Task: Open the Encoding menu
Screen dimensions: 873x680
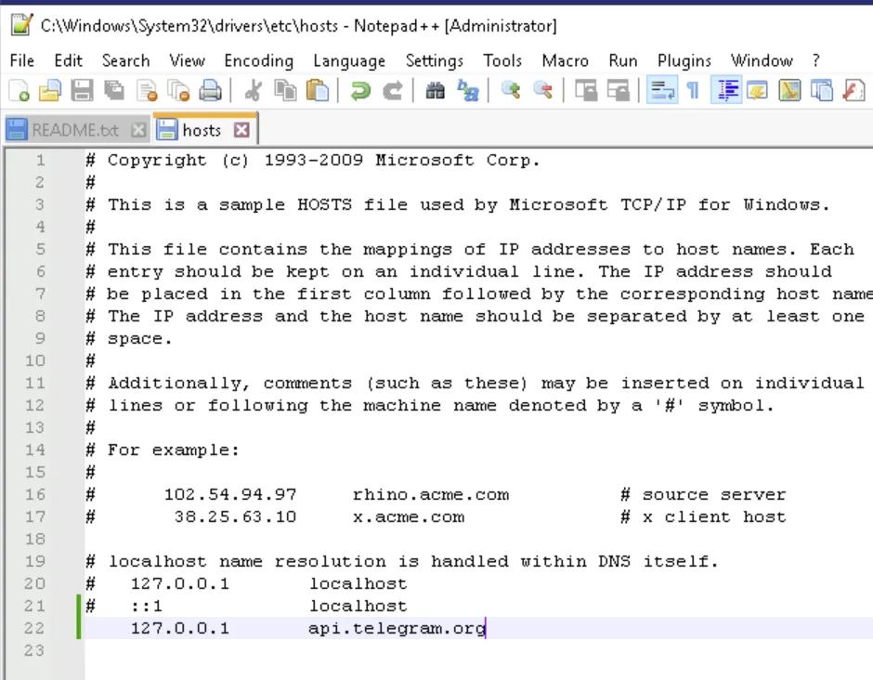Action: [259, 60]
